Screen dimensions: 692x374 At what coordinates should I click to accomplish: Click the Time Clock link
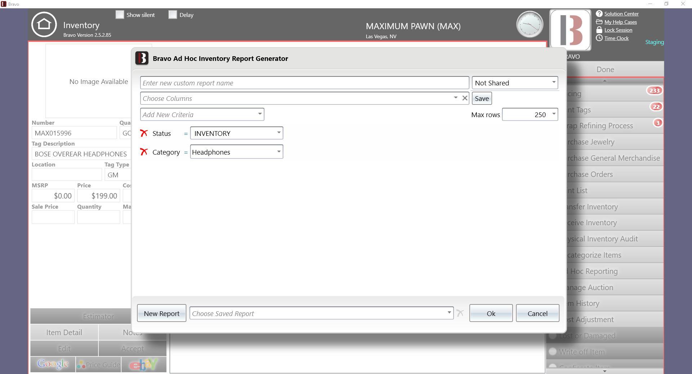pyautogui.click(x=616, y=38)
